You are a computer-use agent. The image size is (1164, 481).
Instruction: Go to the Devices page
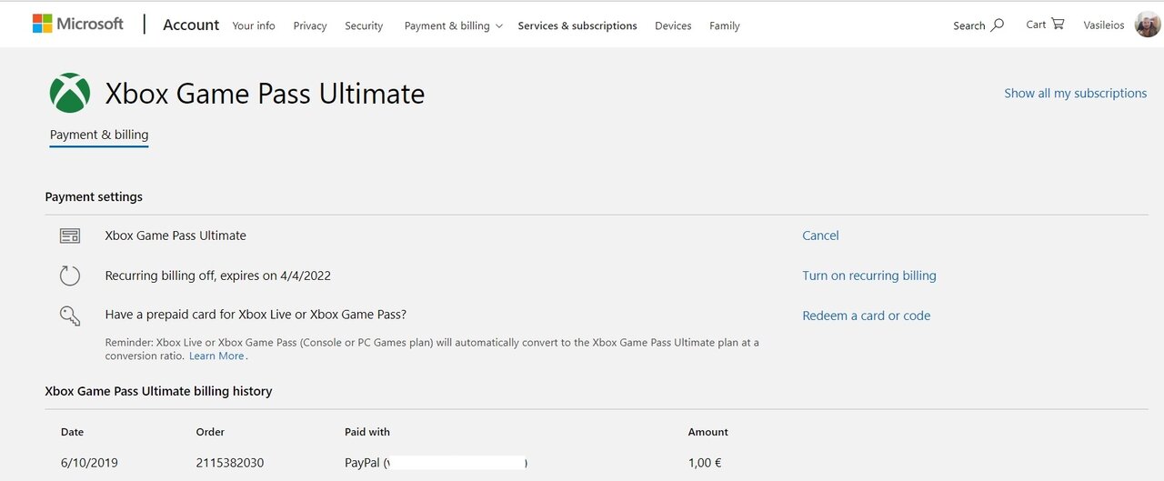coord(673,25)
